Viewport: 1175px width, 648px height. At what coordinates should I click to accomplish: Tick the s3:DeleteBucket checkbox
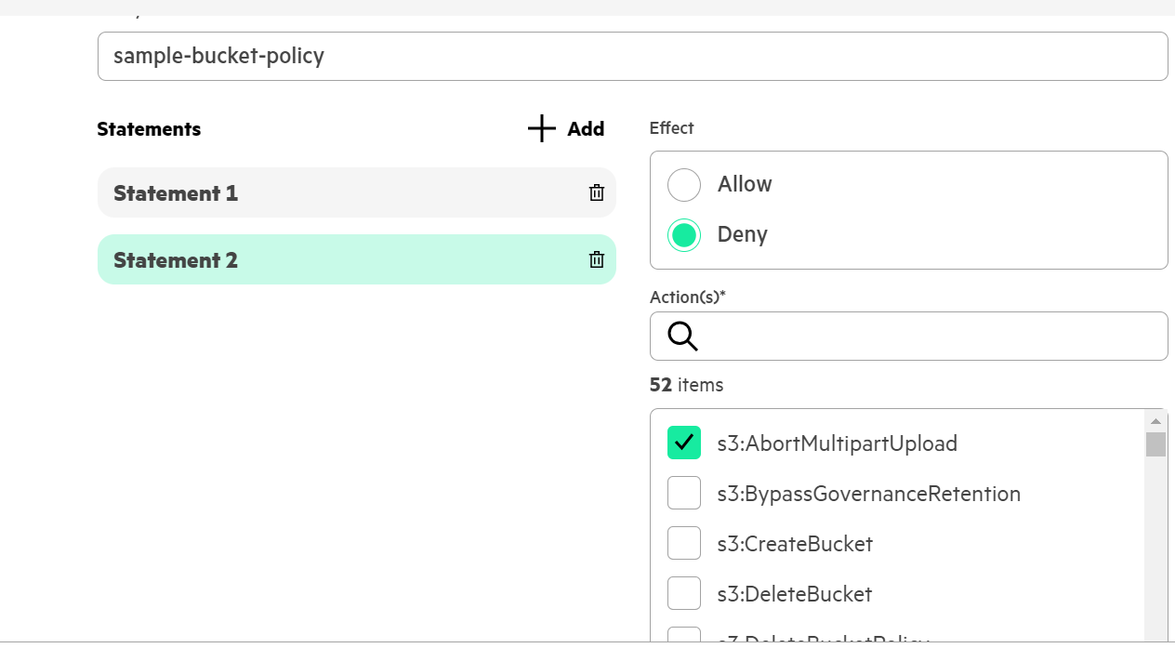[x=684, y=594]
